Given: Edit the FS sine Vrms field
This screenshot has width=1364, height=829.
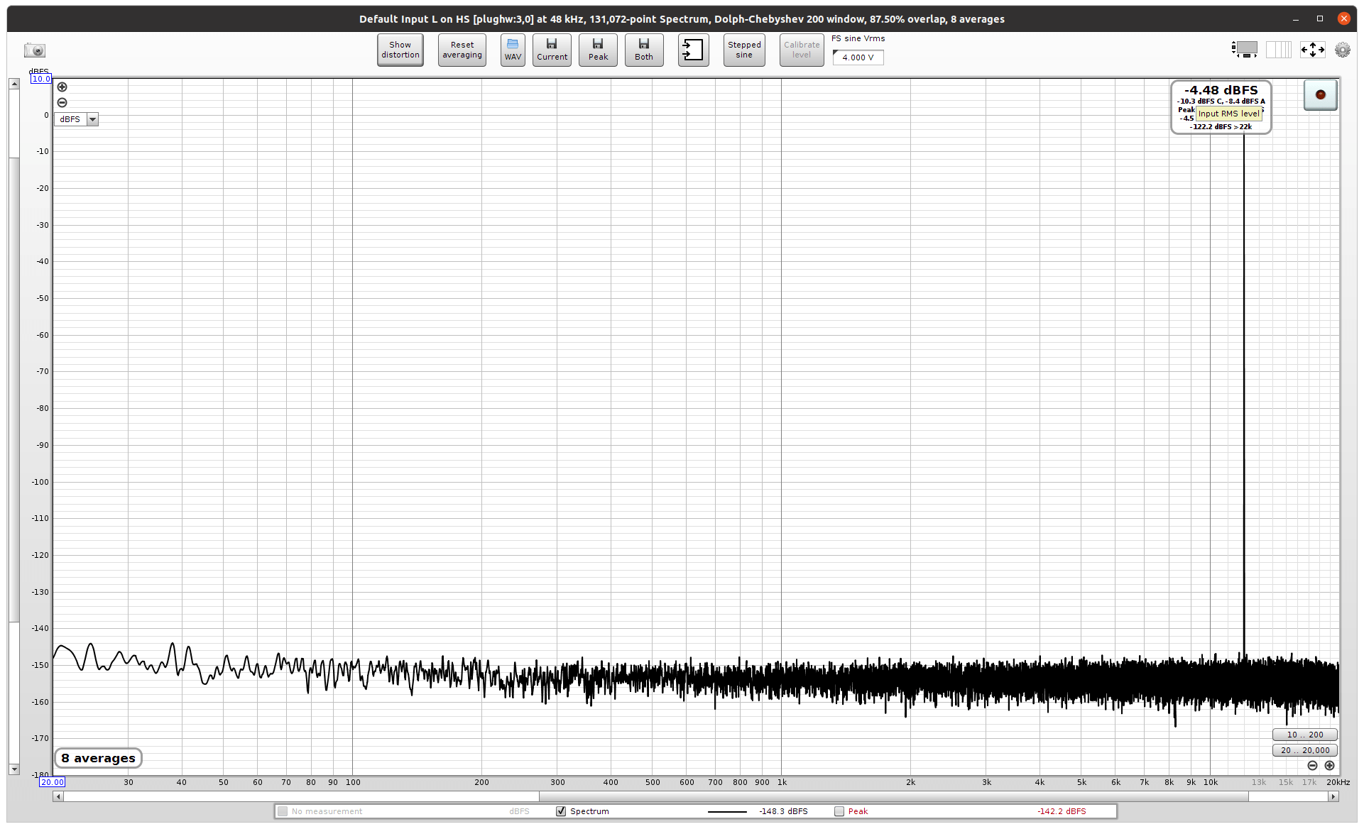Looking at the screenshot, I should click(858, 57).
